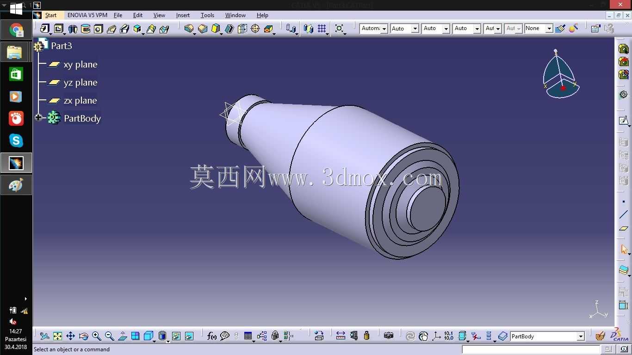Select the Shaft tool
The image size is (632, 355).
click(73, 29)
